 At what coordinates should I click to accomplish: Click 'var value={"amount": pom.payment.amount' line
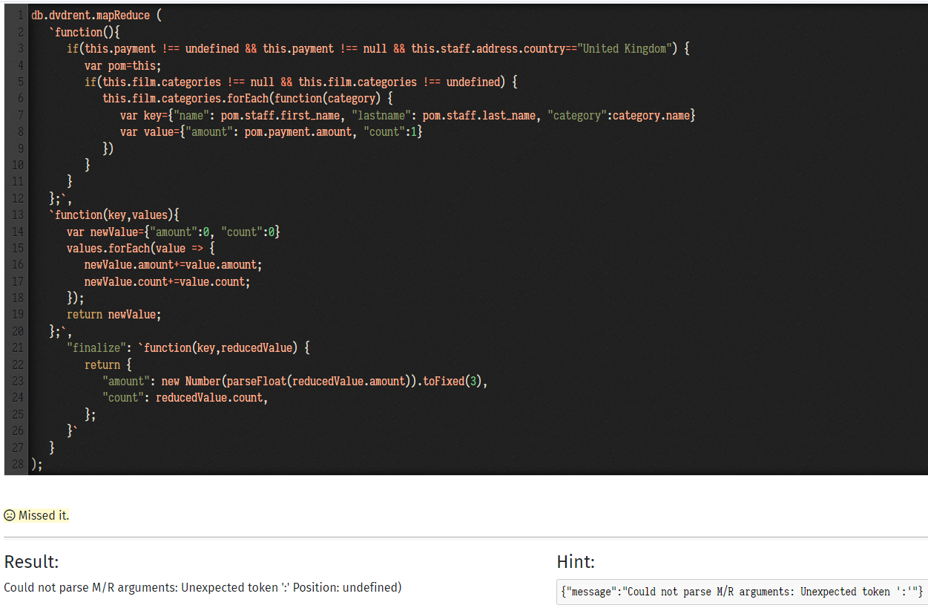coord(272,131)
